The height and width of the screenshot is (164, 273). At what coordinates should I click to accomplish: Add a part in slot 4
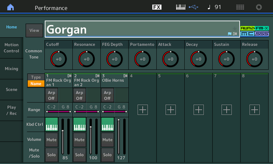pos(142,110)
